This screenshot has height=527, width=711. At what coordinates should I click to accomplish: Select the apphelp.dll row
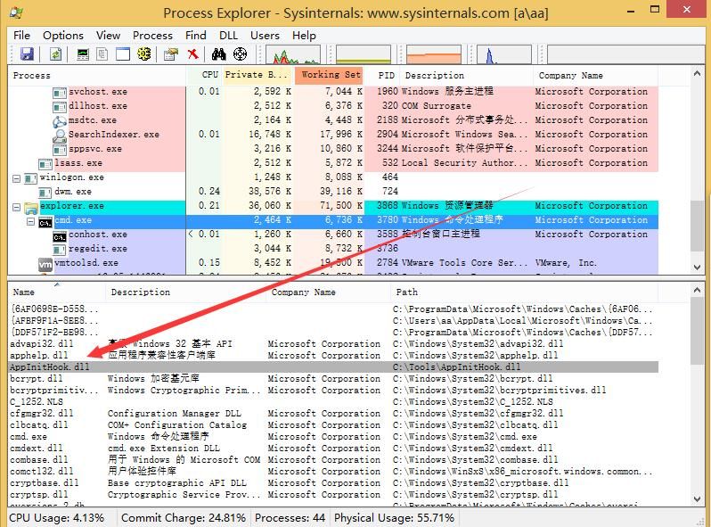(333, 356)
